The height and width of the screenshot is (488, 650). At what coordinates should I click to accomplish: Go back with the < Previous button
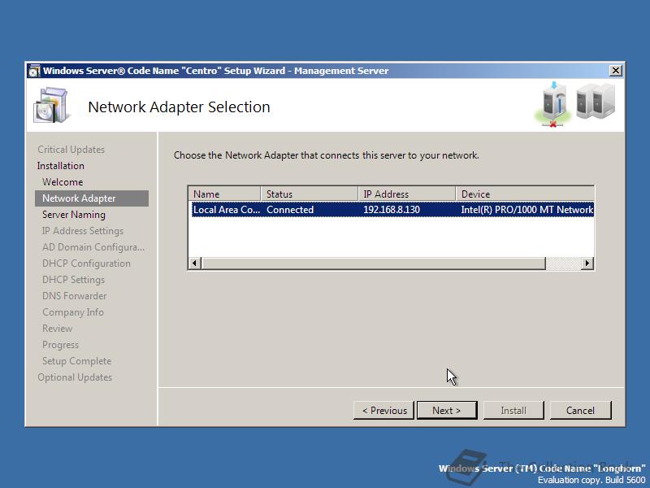[x=383, y=411]
